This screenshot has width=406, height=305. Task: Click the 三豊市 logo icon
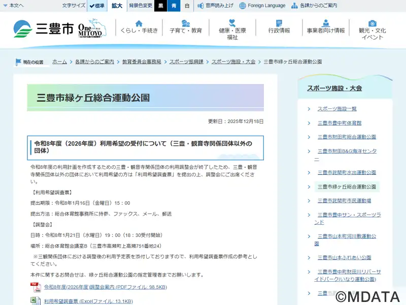[x=22, y=28]
